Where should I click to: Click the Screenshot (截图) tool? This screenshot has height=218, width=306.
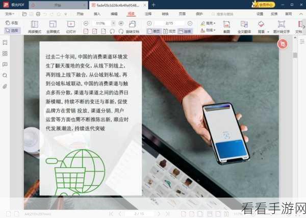coord(226,27)
